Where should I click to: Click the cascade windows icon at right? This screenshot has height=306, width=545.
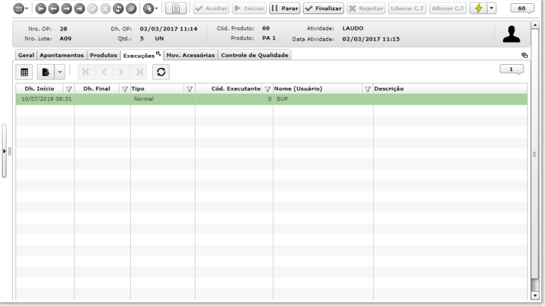click(x=524, y=55)
